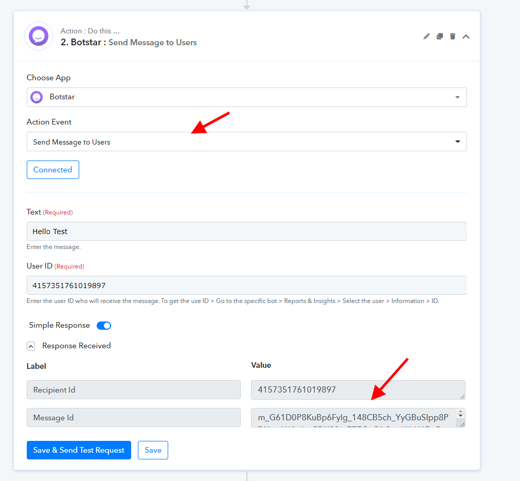This screenshot has width=520, height=481.
Task: Click the scroll-up arrow in Message Id value box
Action: (461, 412)
